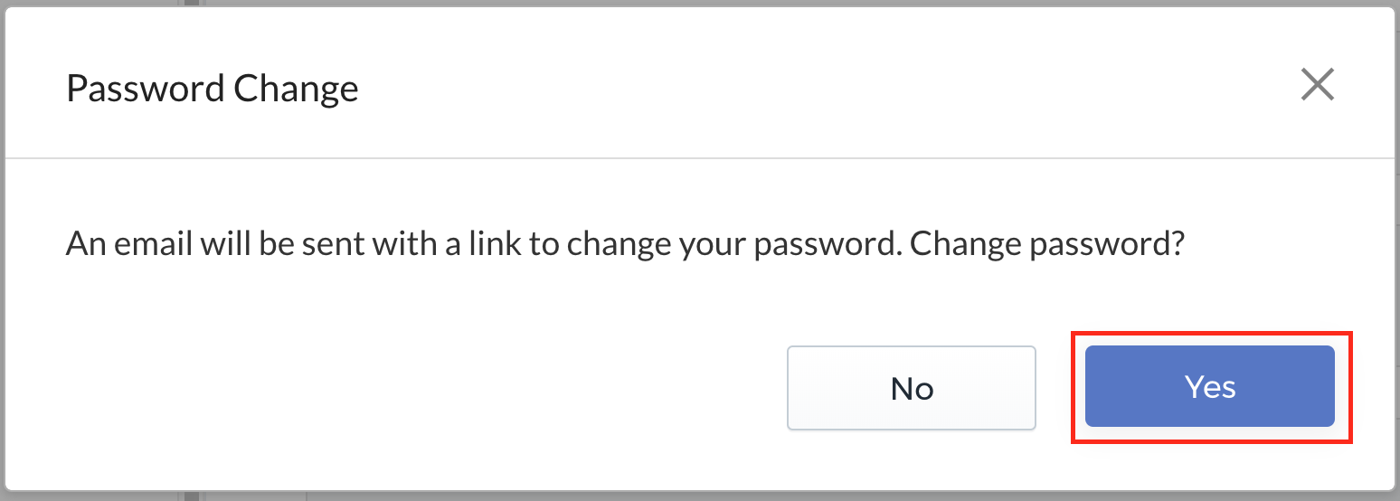Close the Password Change dialog with X
Viewport: 1400px width, 501px height.
coord(1317,85)
